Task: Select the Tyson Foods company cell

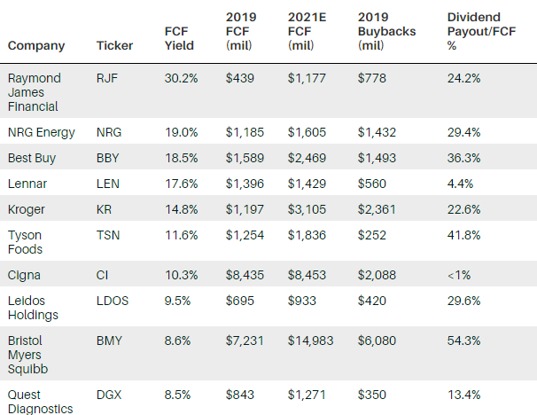Action: click(x=25, y=242)
